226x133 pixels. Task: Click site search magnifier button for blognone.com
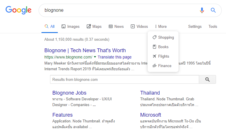[207, 79]
